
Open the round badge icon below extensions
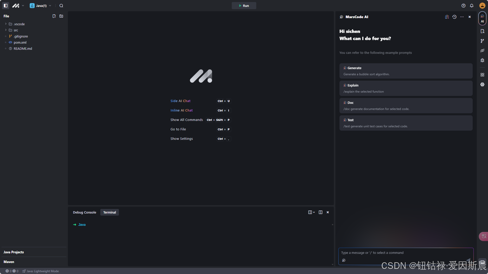coord(482,84)
